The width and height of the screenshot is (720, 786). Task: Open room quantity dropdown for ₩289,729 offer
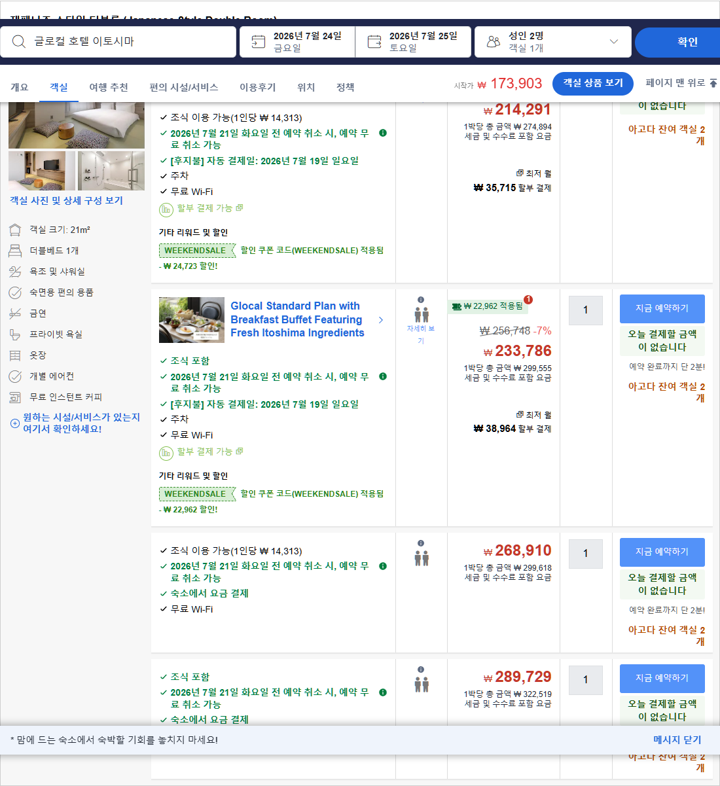click(x=586, y=680)
